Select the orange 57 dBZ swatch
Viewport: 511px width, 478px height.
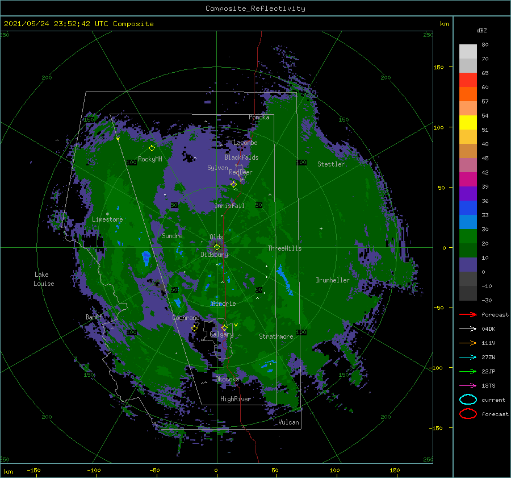point(468,94)
